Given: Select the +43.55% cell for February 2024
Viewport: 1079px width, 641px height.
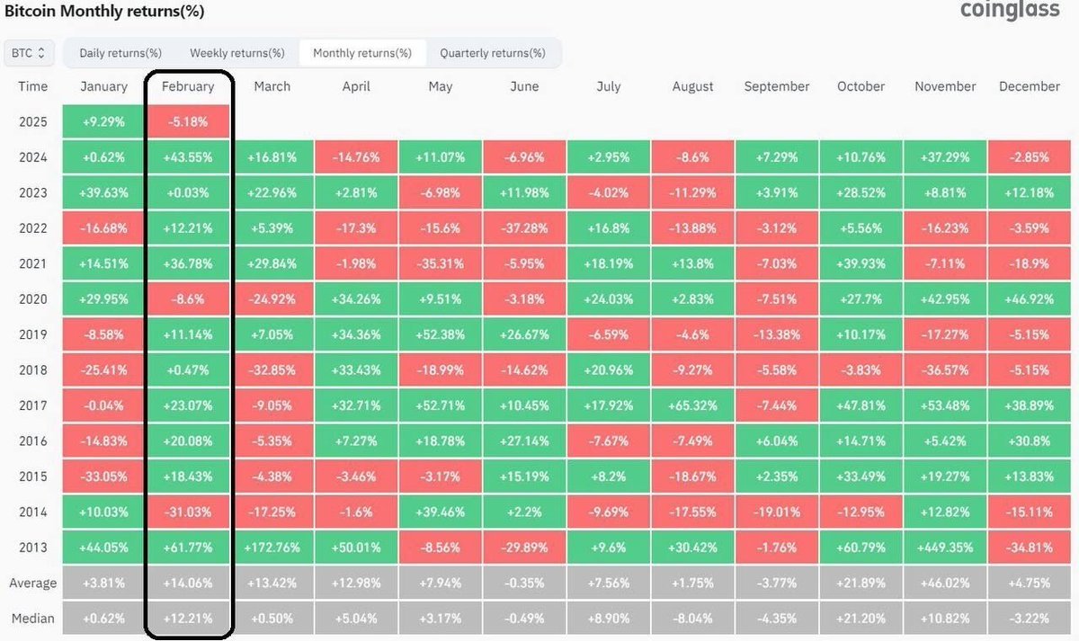Looking at the screenshot, I should click(x=188, y=156).
